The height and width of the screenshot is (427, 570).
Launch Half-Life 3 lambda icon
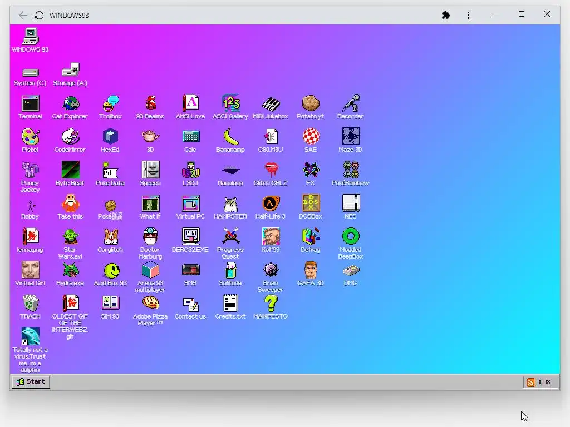click(x=271, y=204)
